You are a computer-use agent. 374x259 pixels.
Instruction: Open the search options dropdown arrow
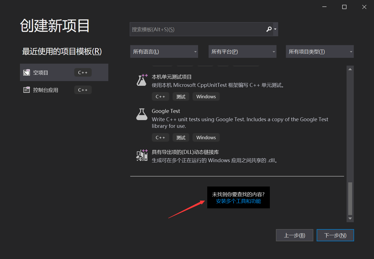point(275,29)
